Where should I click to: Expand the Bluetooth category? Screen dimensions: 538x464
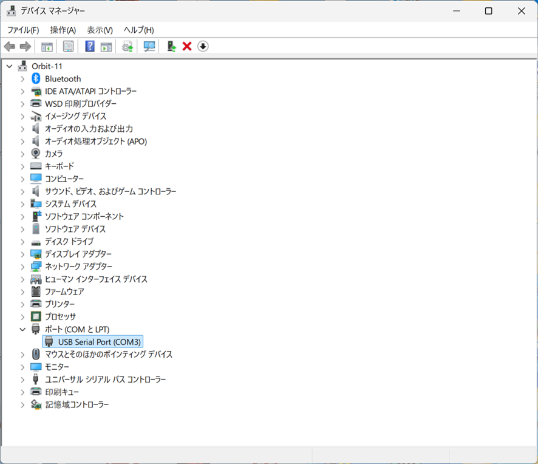click(22, 79)
